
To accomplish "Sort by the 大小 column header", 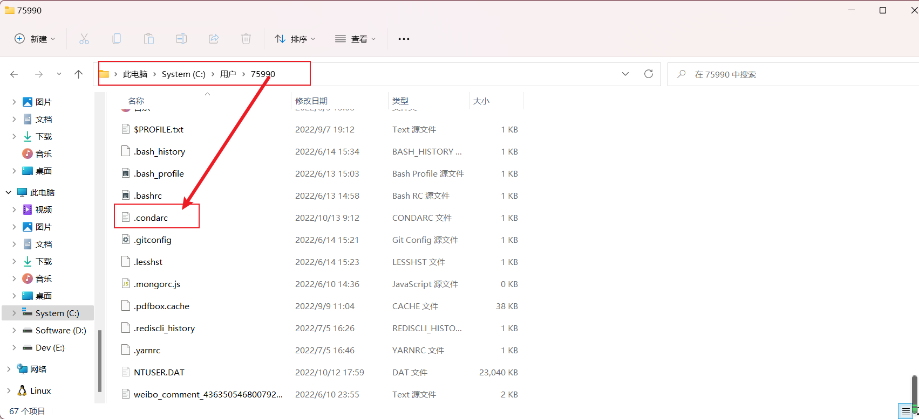I will tap(481, 101).
